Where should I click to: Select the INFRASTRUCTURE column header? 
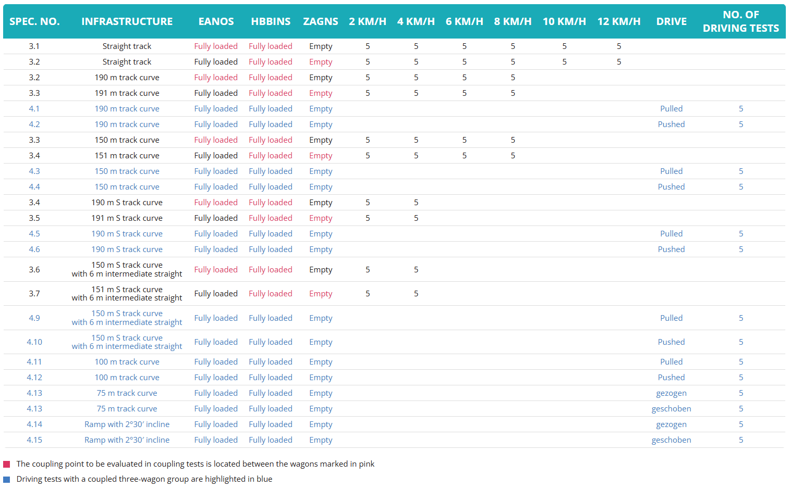pos(127,21)
